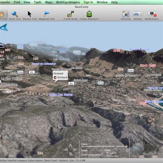Viewport: 163px width, 163px height.
Task: Pan the map up with up arrow
Action: [70, 145]
